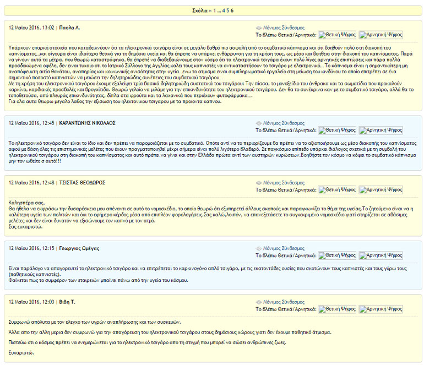
Task: Switch to comments page 5
Action: (x=228, y=10)
